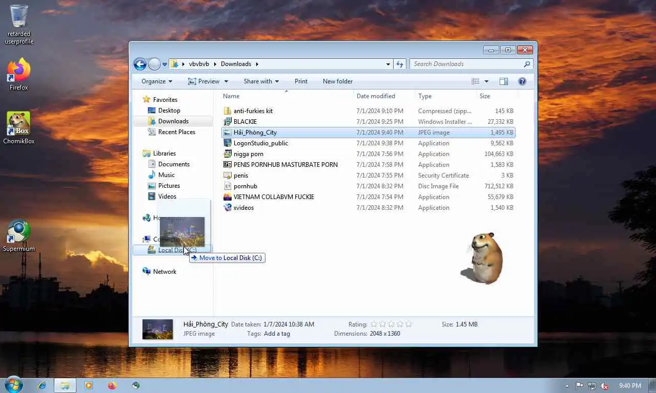Viewport: 656px width, 393px height.
Task: Open the Share with dropdown
Action: (261, 81)
